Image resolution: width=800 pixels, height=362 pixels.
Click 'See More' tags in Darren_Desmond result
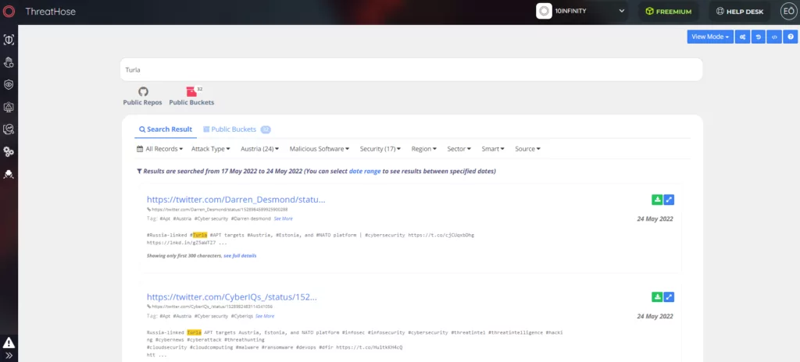(283, 218)
